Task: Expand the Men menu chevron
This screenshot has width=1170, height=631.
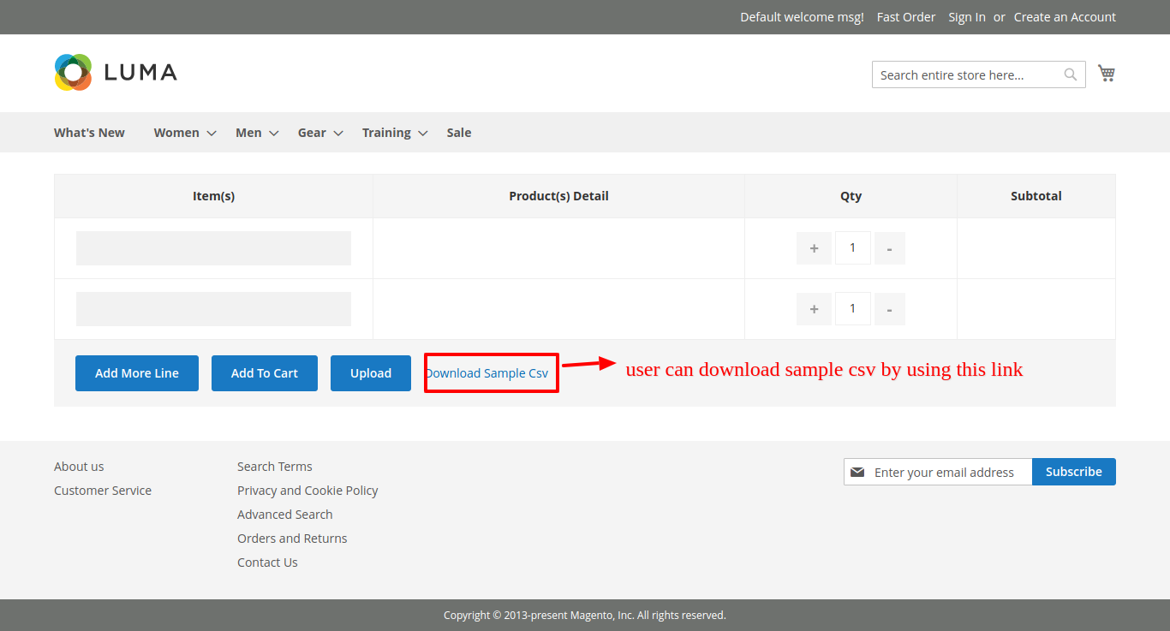Action: point(274,134)
